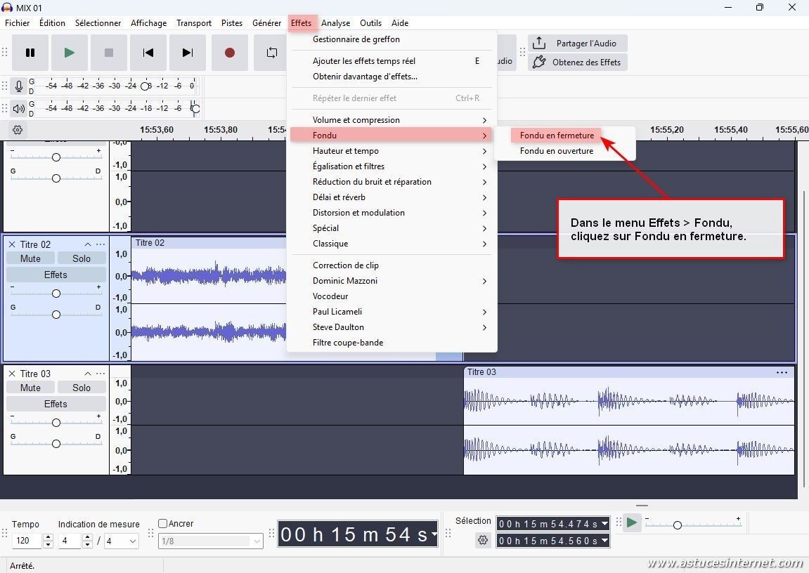This screenshot has width=809, height=573.
Task: Open the Analyse menu
Action: pos(336,23)
